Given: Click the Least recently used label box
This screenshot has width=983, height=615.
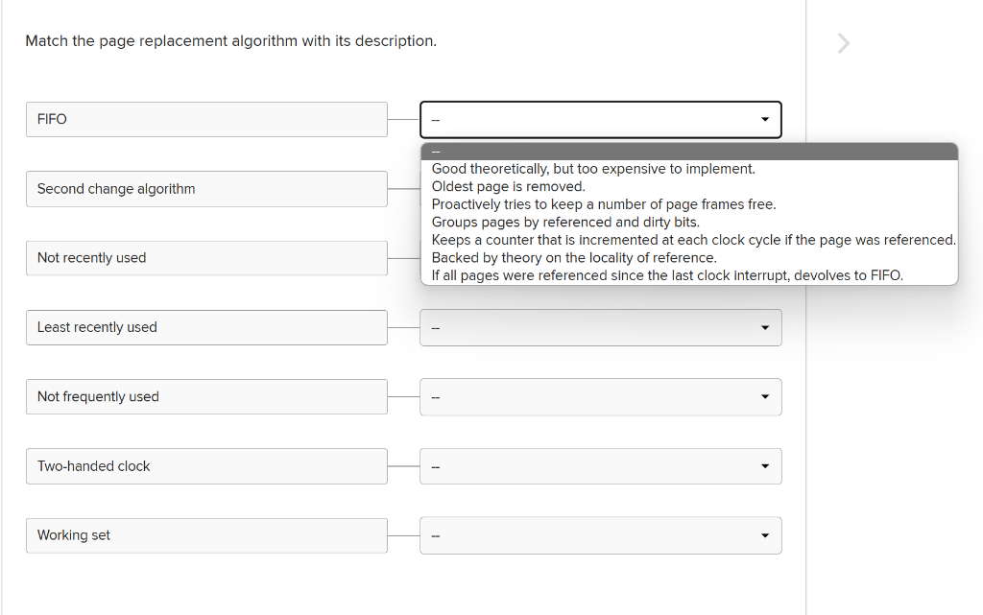Looking at the screenshot, I should [x=206, y=327].
